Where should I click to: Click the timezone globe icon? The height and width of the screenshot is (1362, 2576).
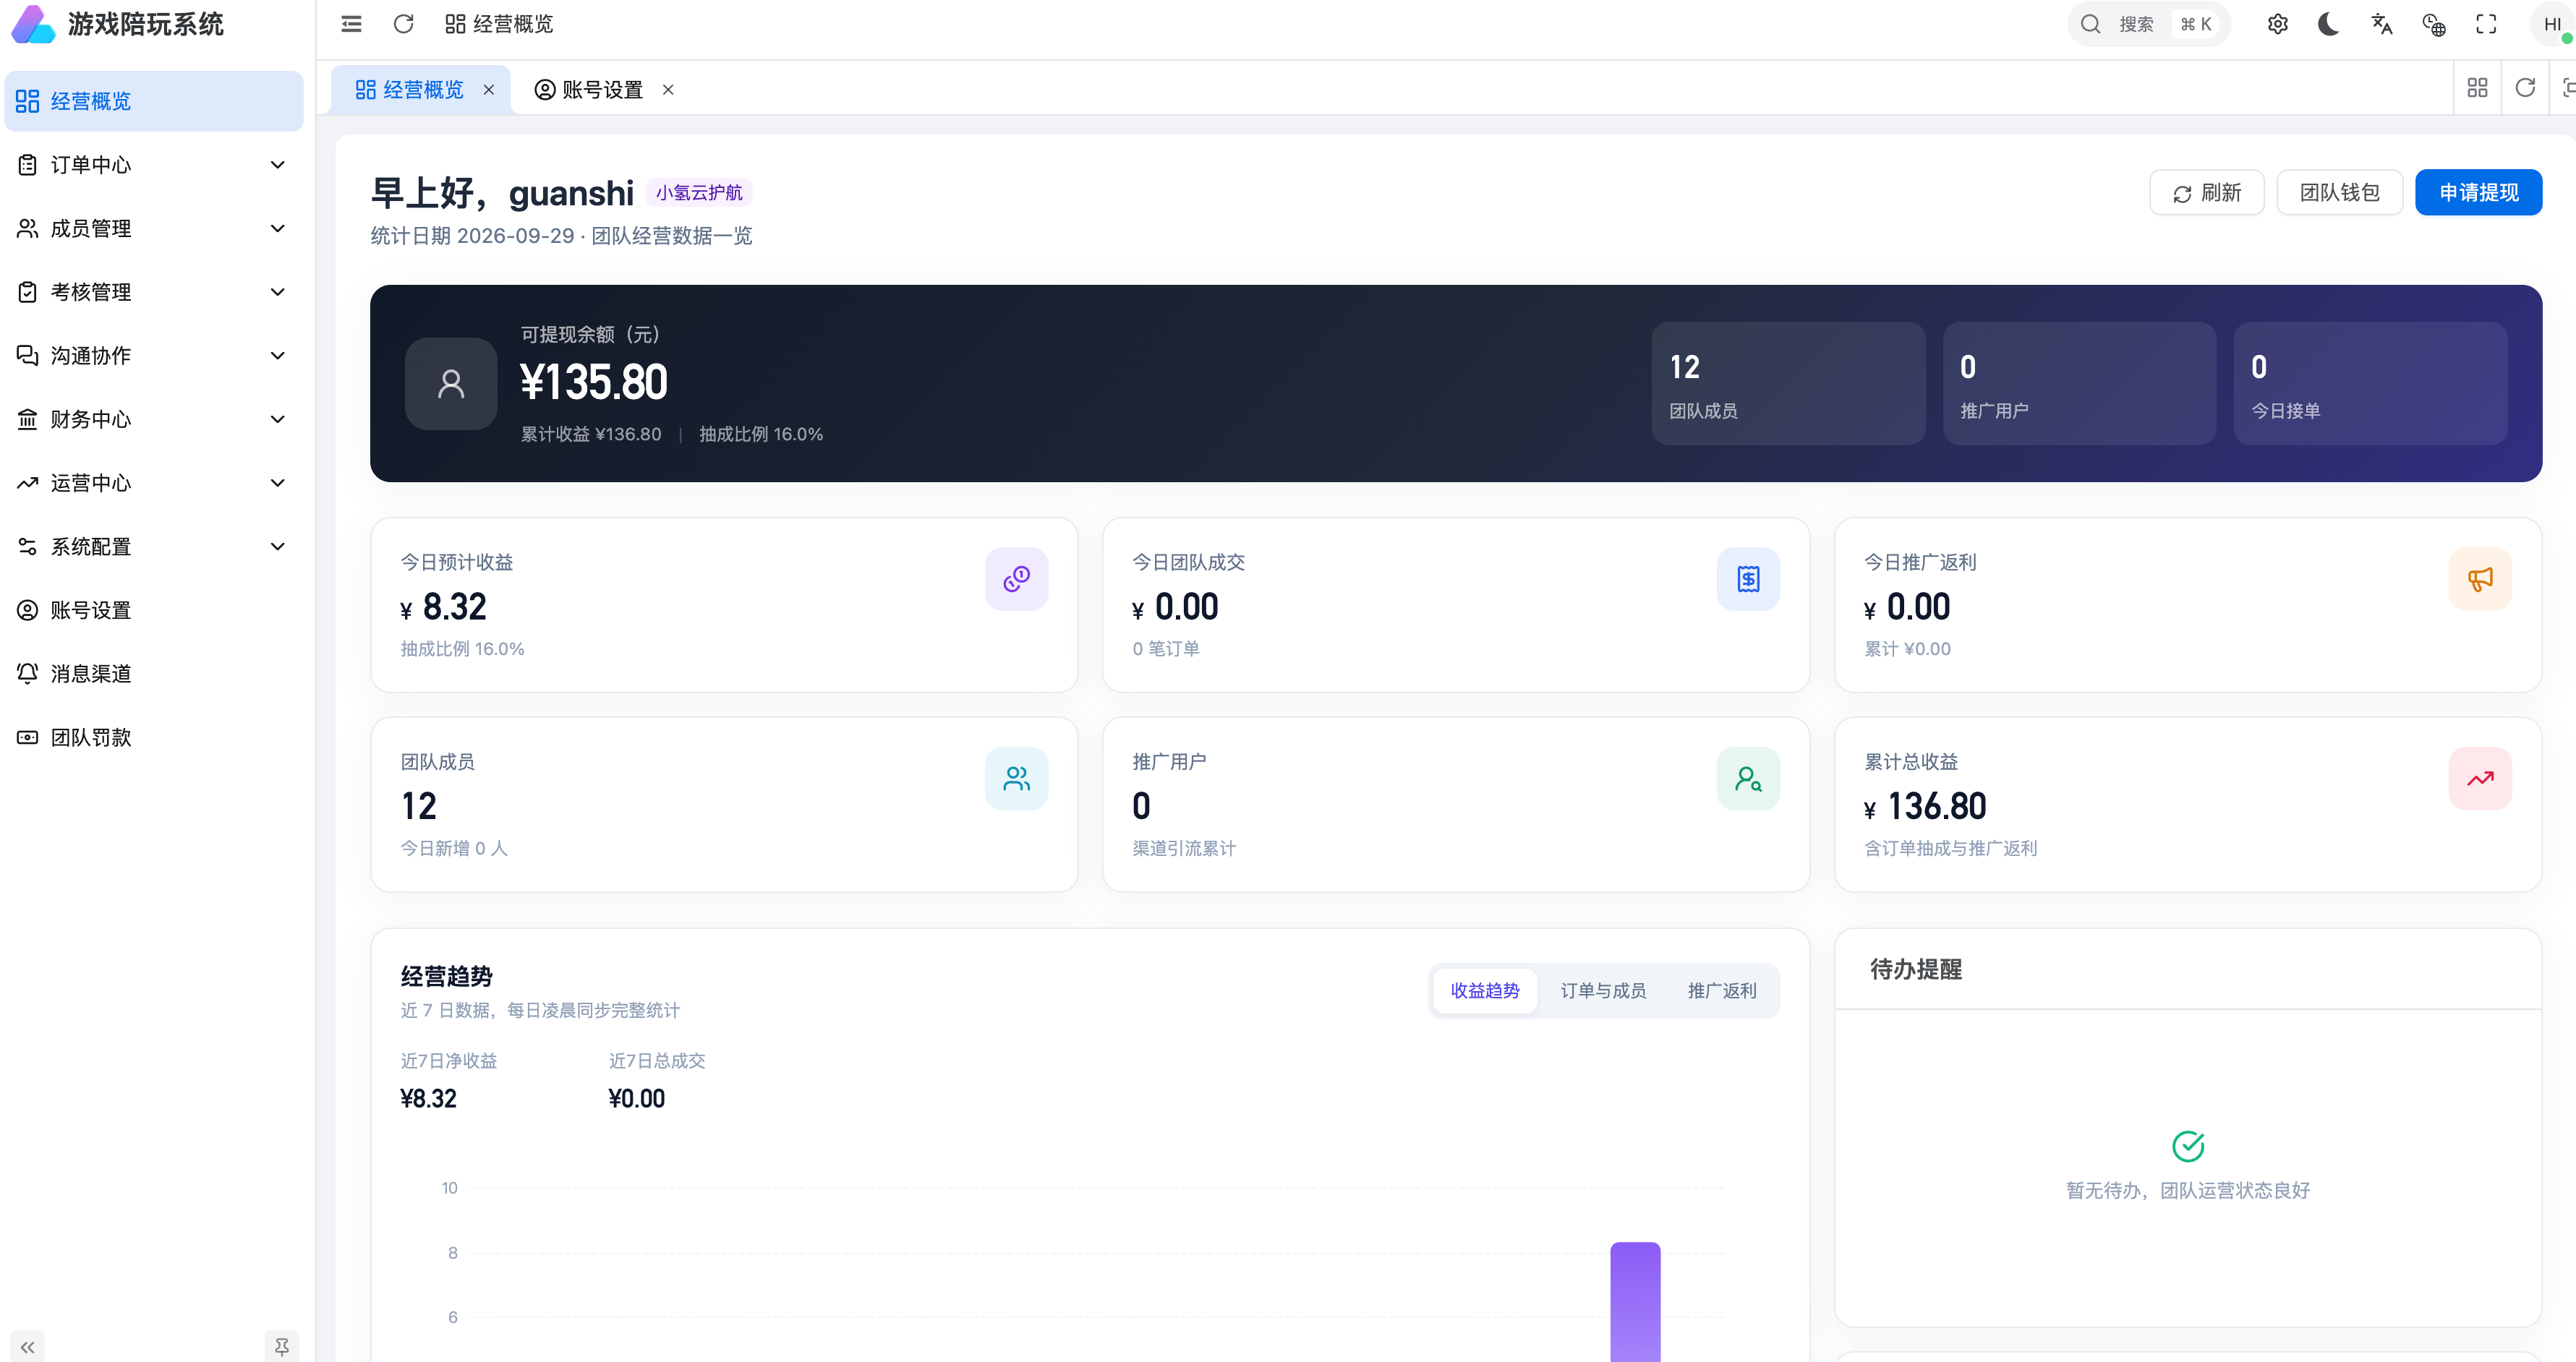pos(2434,24)
